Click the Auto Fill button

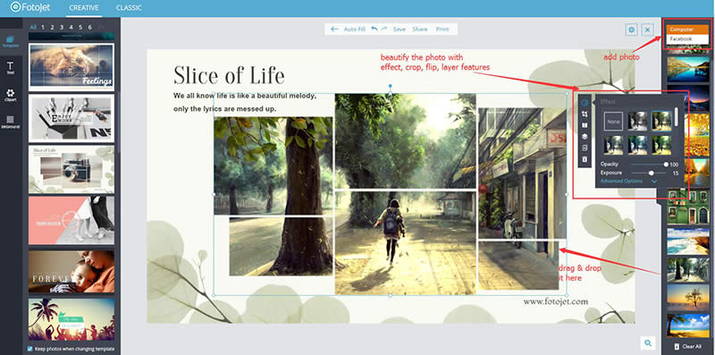pos(354,30)
